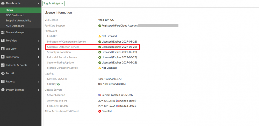Image resolution: width=259 pixels, height=126 pixels.
Task: Click the 'Registered (FortiCloud Account:' text
Action: (x=120, y=26)
